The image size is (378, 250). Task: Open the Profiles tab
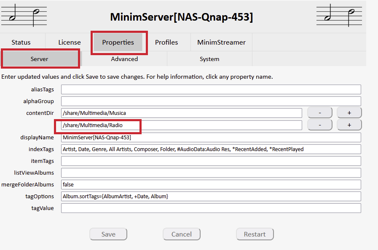coord(166,43)
